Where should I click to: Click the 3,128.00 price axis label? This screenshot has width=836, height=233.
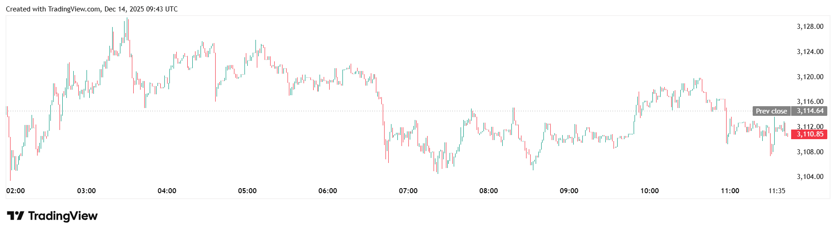810,27
